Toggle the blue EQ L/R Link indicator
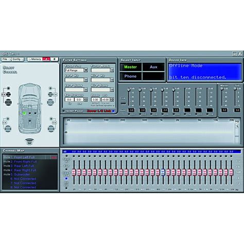Viewport: 244px width, 244px height. pyautogui.click(x=66, y=179)
